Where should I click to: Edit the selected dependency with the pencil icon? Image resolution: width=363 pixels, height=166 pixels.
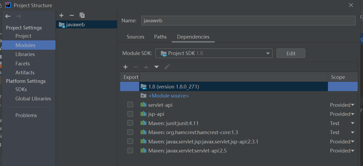click(x=167, y=67)
